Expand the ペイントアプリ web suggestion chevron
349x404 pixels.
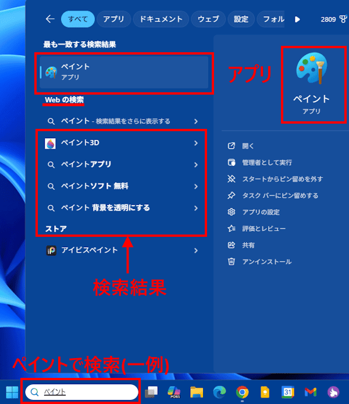click(196, 165)
